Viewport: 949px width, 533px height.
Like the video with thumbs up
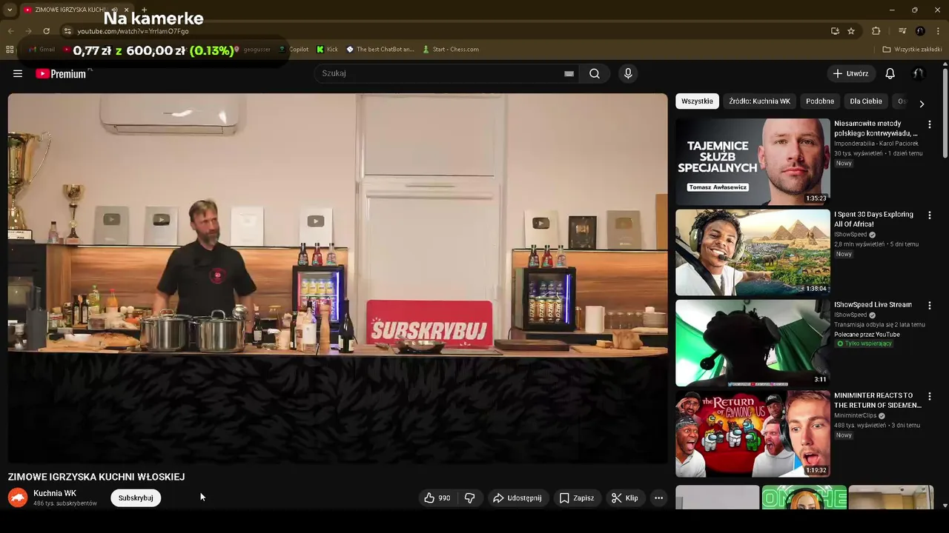pos(437,498)
